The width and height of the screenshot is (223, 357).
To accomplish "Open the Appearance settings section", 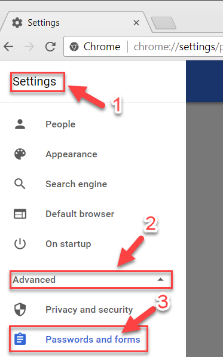I will (71, 154).
